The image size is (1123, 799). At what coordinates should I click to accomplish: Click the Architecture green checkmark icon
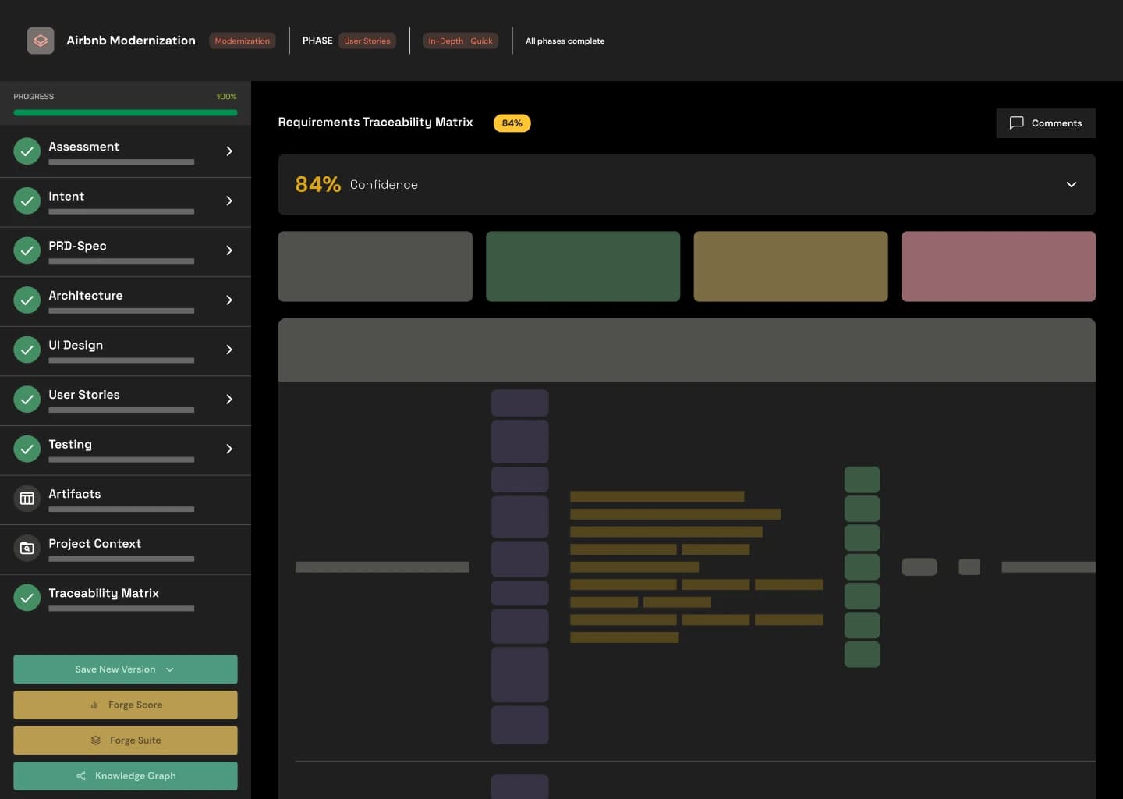pos(27,300)
